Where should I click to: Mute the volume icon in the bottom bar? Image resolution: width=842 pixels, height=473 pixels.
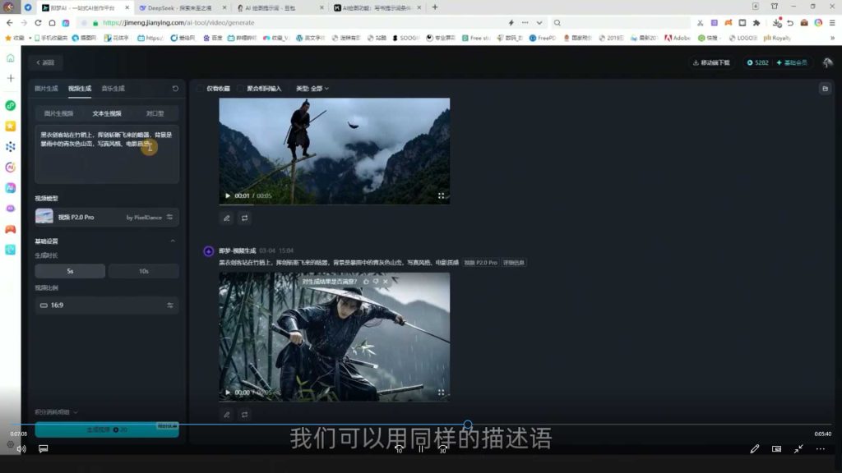pyautogui.click(x=21, y=449)
